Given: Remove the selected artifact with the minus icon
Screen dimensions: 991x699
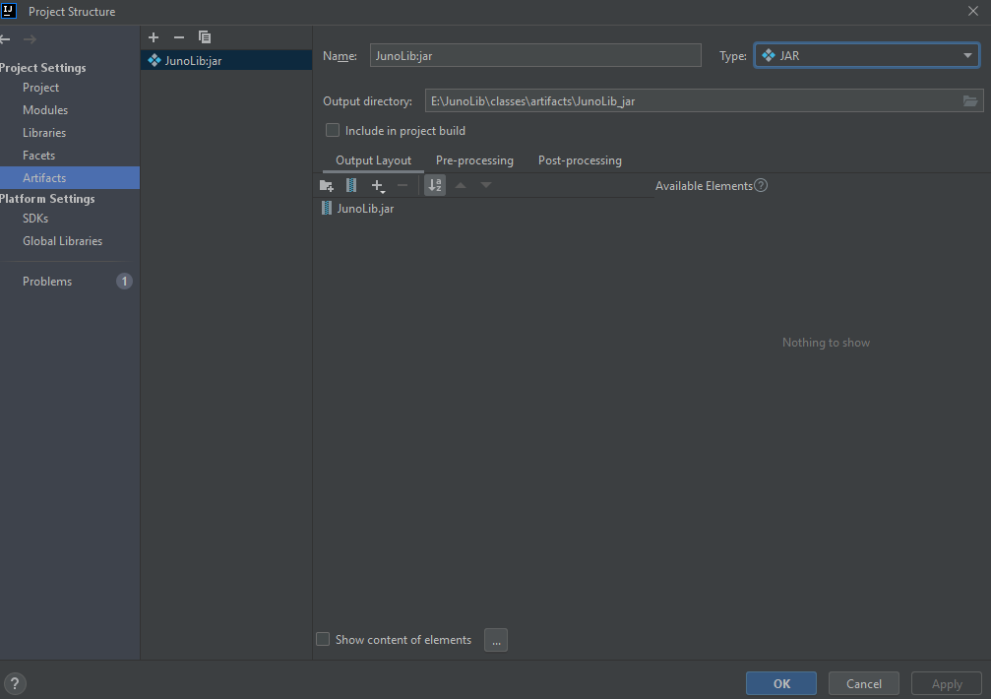Looking at the screenshot, I should tap(178, 37).
